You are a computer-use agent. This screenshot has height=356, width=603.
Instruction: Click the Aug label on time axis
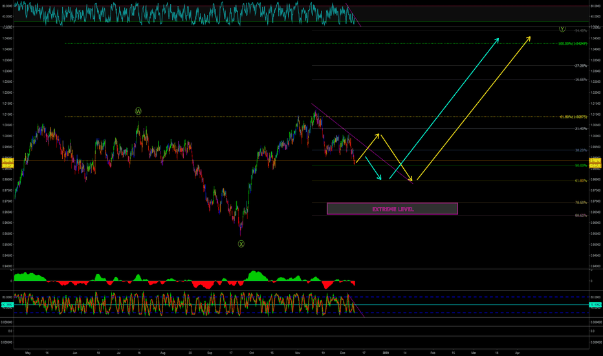click(x=162, y=353)
